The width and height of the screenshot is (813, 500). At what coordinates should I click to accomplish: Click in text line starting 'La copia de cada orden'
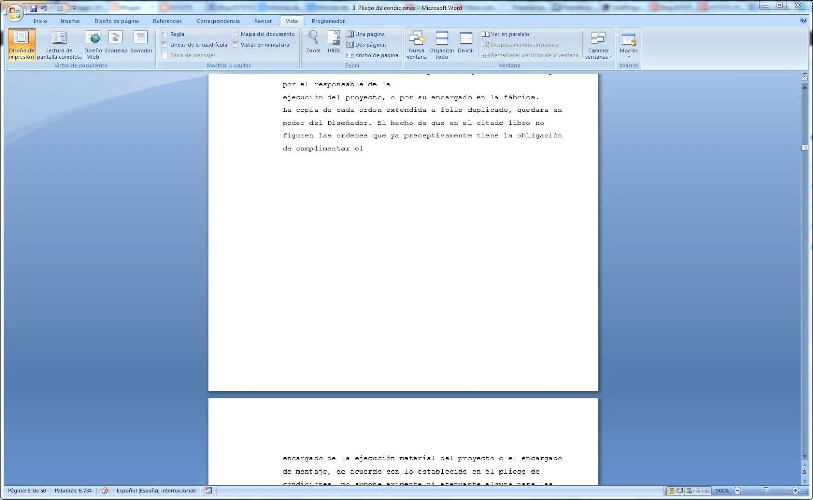pos(422,110)
